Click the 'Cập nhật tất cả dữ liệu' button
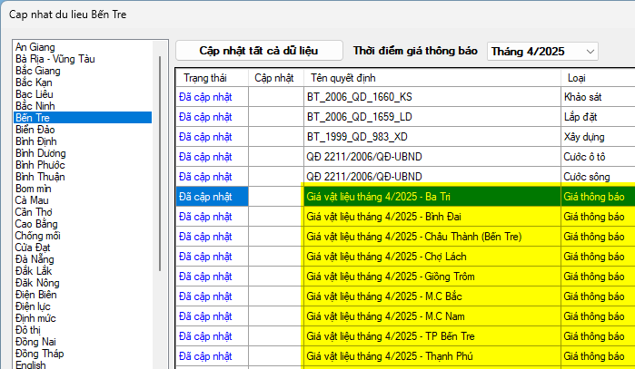The height and width of the screenshot is (369, 635). pyautogui.click(x=259, y=51)
